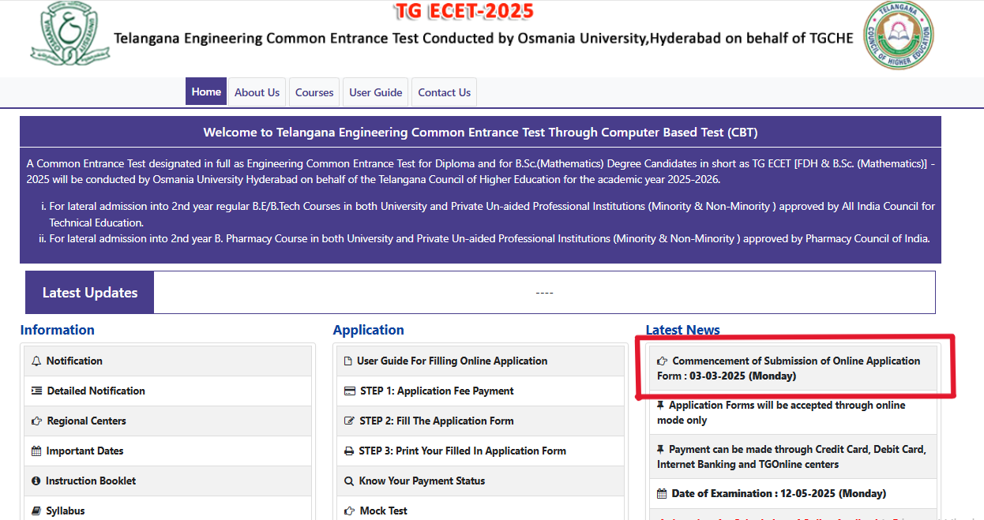Click the Commencement of Submission news item

point(794,368)
